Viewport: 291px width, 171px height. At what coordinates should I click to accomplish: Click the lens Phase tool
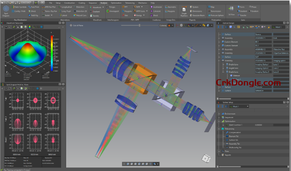(253, 7)
